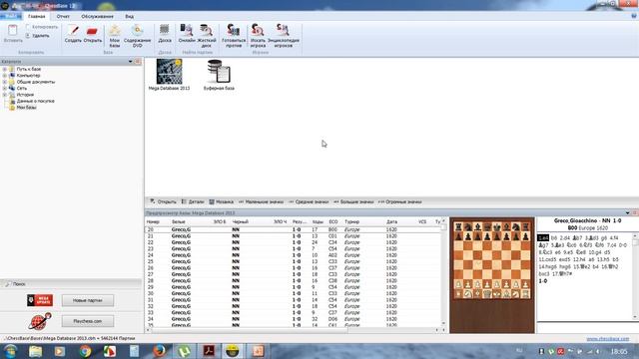
Task: Select Мои базы in the folder tree
Action: click(27, 108)
